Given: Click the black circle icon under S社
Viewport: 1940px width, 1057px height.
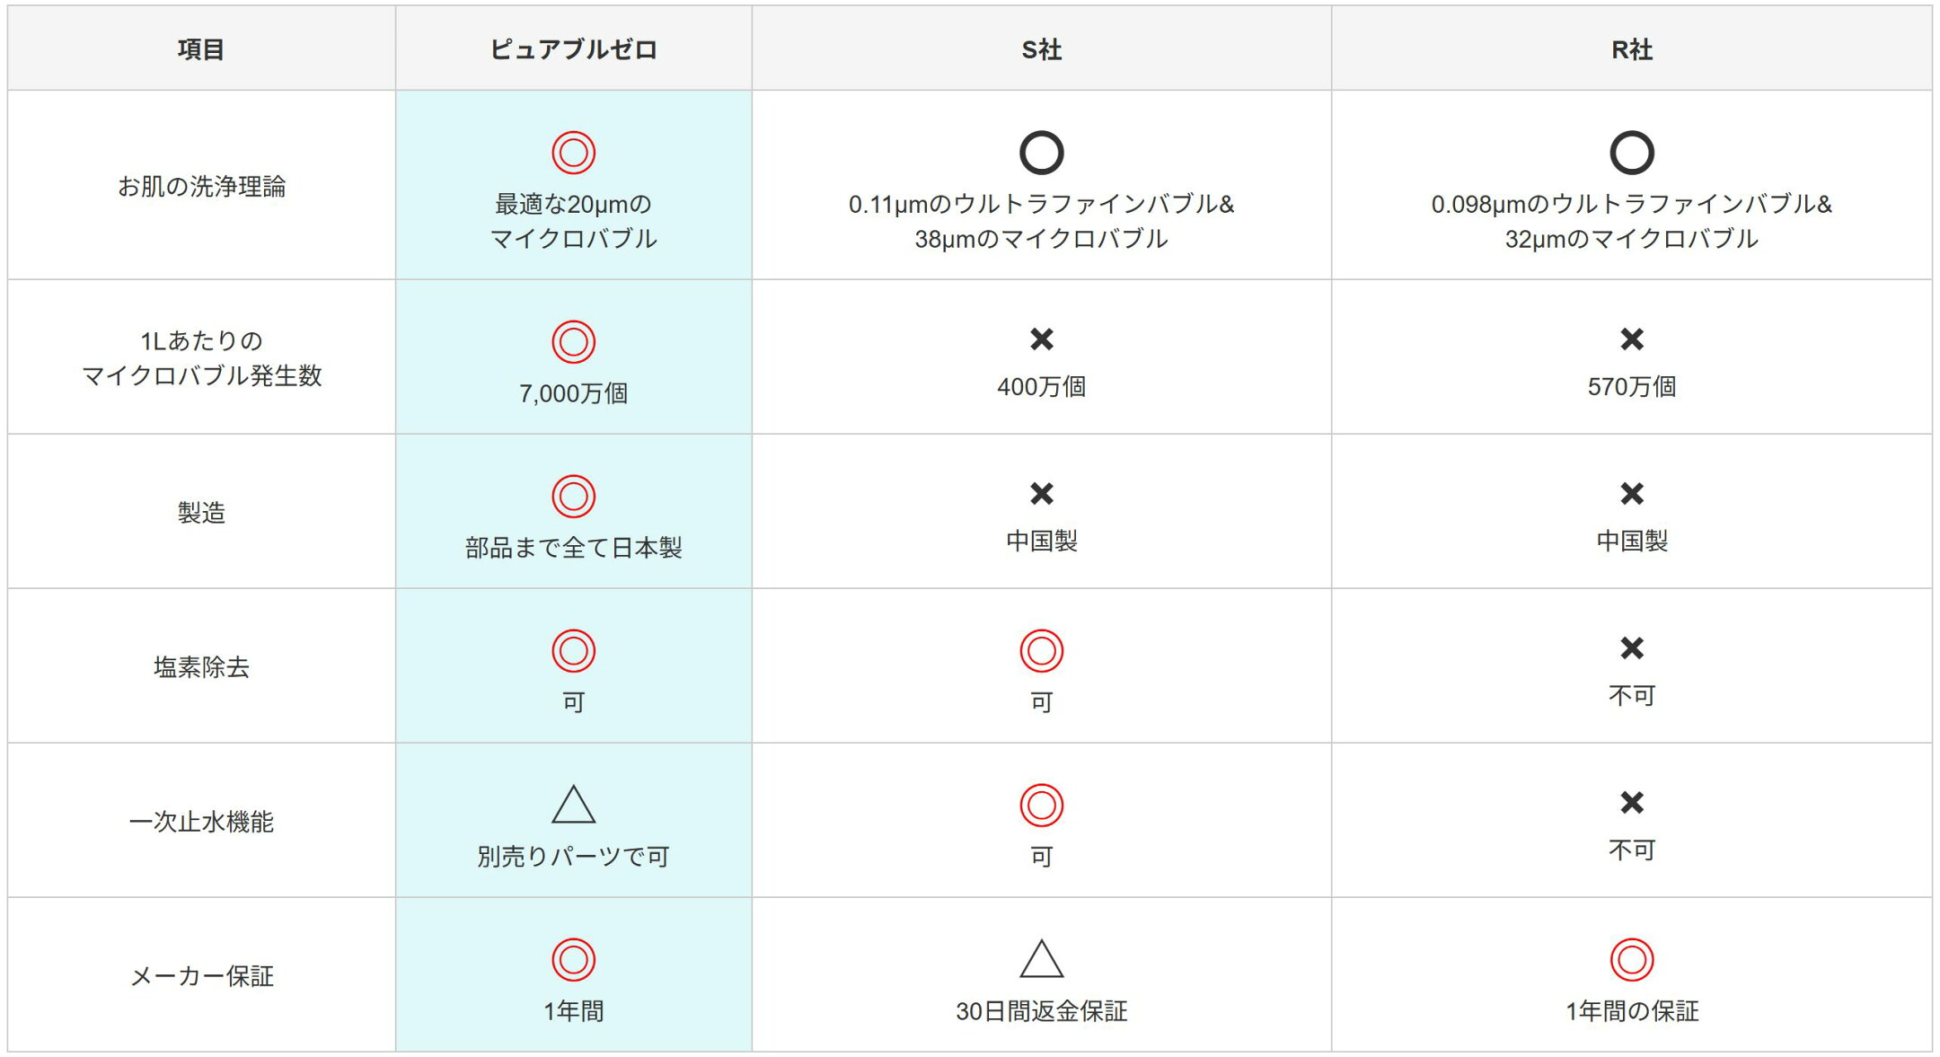Looking at the screenshot, I should coord(1041,152).
